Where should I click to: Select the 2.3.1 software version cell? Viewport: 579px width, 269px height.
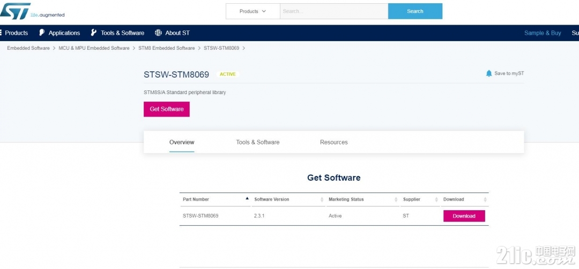259,216
